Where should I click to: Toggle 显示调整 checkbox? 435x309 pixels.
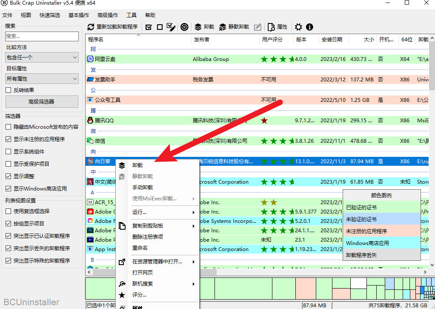(9, 176)
